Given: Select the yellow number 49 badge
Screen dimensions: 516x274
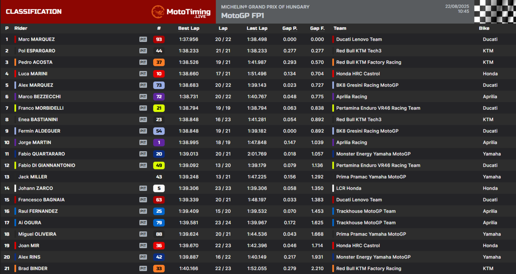Looking at the screenshot, I should [x=159, y=165].
